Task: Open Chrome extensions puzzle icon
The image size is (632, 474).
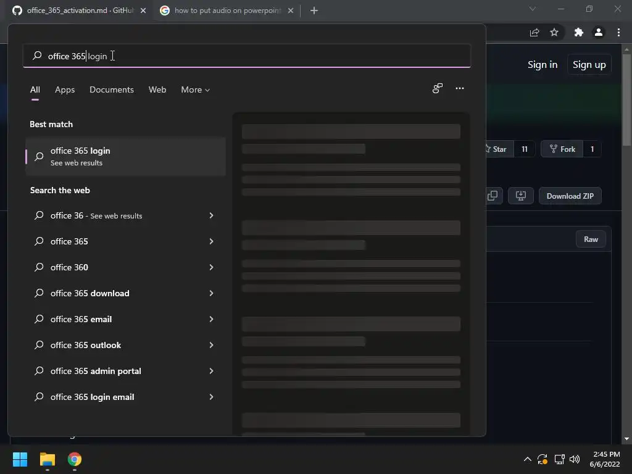Action: click(x=579, y=32)
